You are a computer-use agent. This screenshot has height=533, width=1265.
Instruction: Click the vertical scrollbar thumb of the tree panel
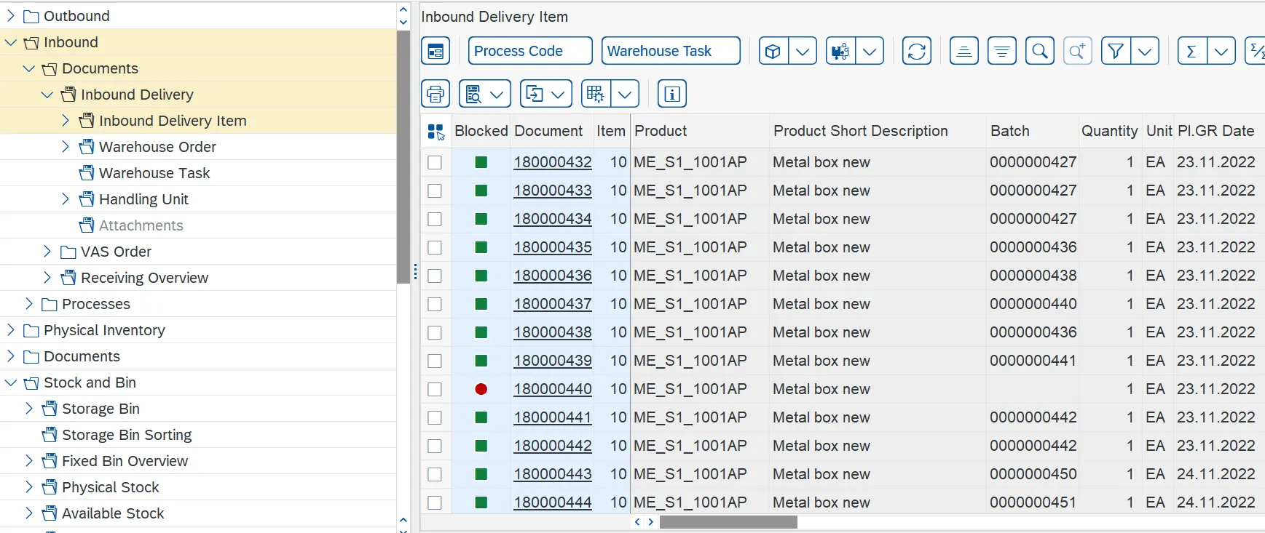click(403, 157)
